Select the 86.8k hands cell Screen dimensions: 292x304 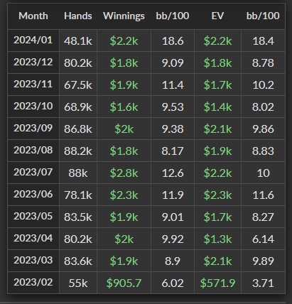pos(78,129)
